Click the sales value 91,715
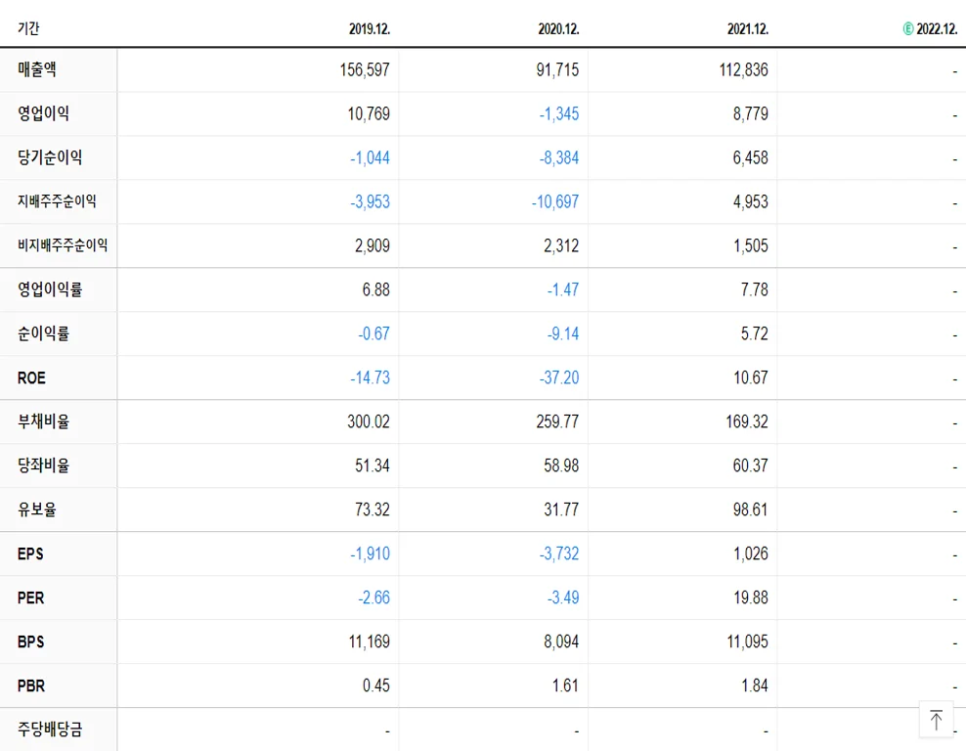The width and height of the screenshot is (966, 751). pyautogui.click(x=557, y=69)
